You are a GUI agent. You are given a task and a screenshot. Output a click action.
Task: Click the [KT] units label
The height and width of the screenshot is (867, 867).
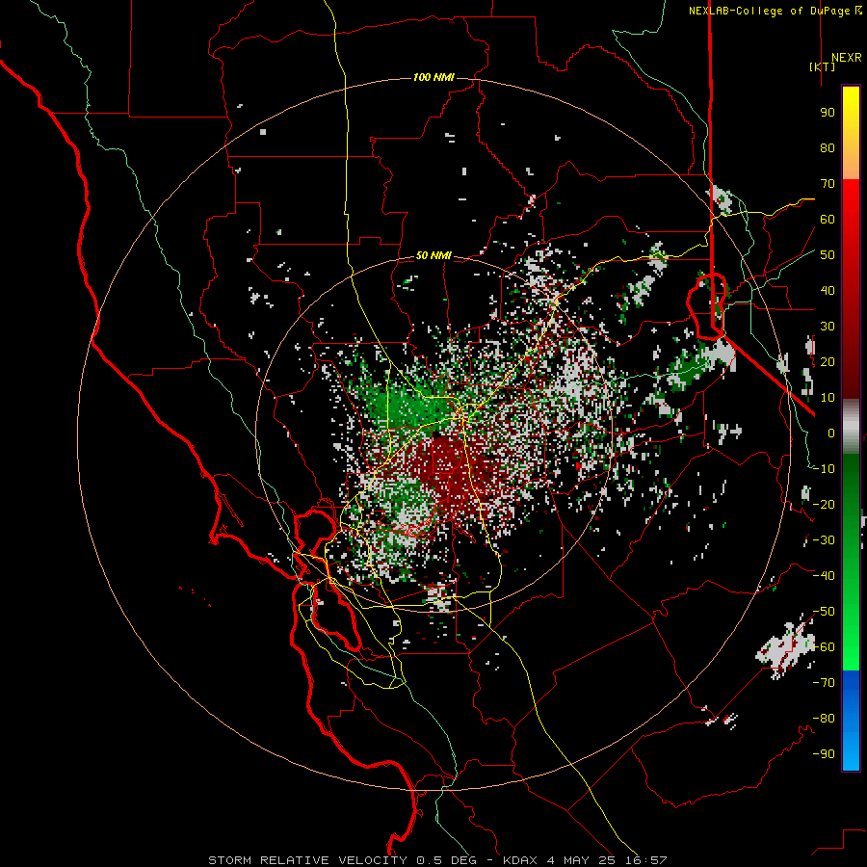pos(823,66)
